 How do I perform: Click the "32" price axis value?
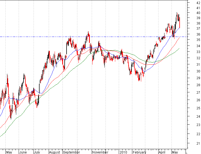198,58
